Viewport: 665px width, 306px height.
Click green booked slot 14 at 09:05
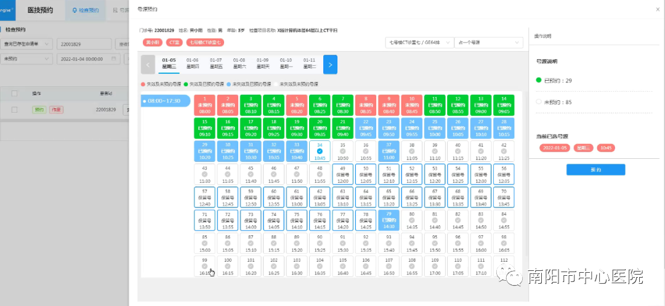504,105
